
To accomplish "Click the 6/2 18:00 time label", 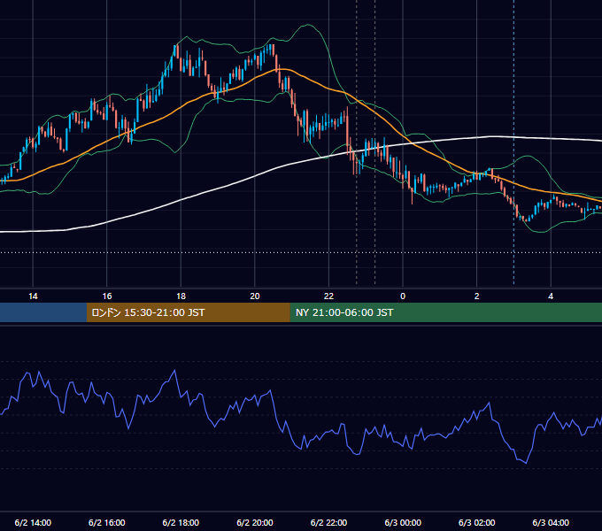I will coord(181,522).
